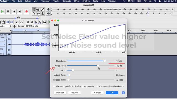
Task: Click the Stop transport button
Action: pyautogui.click(x=8, y=12)
